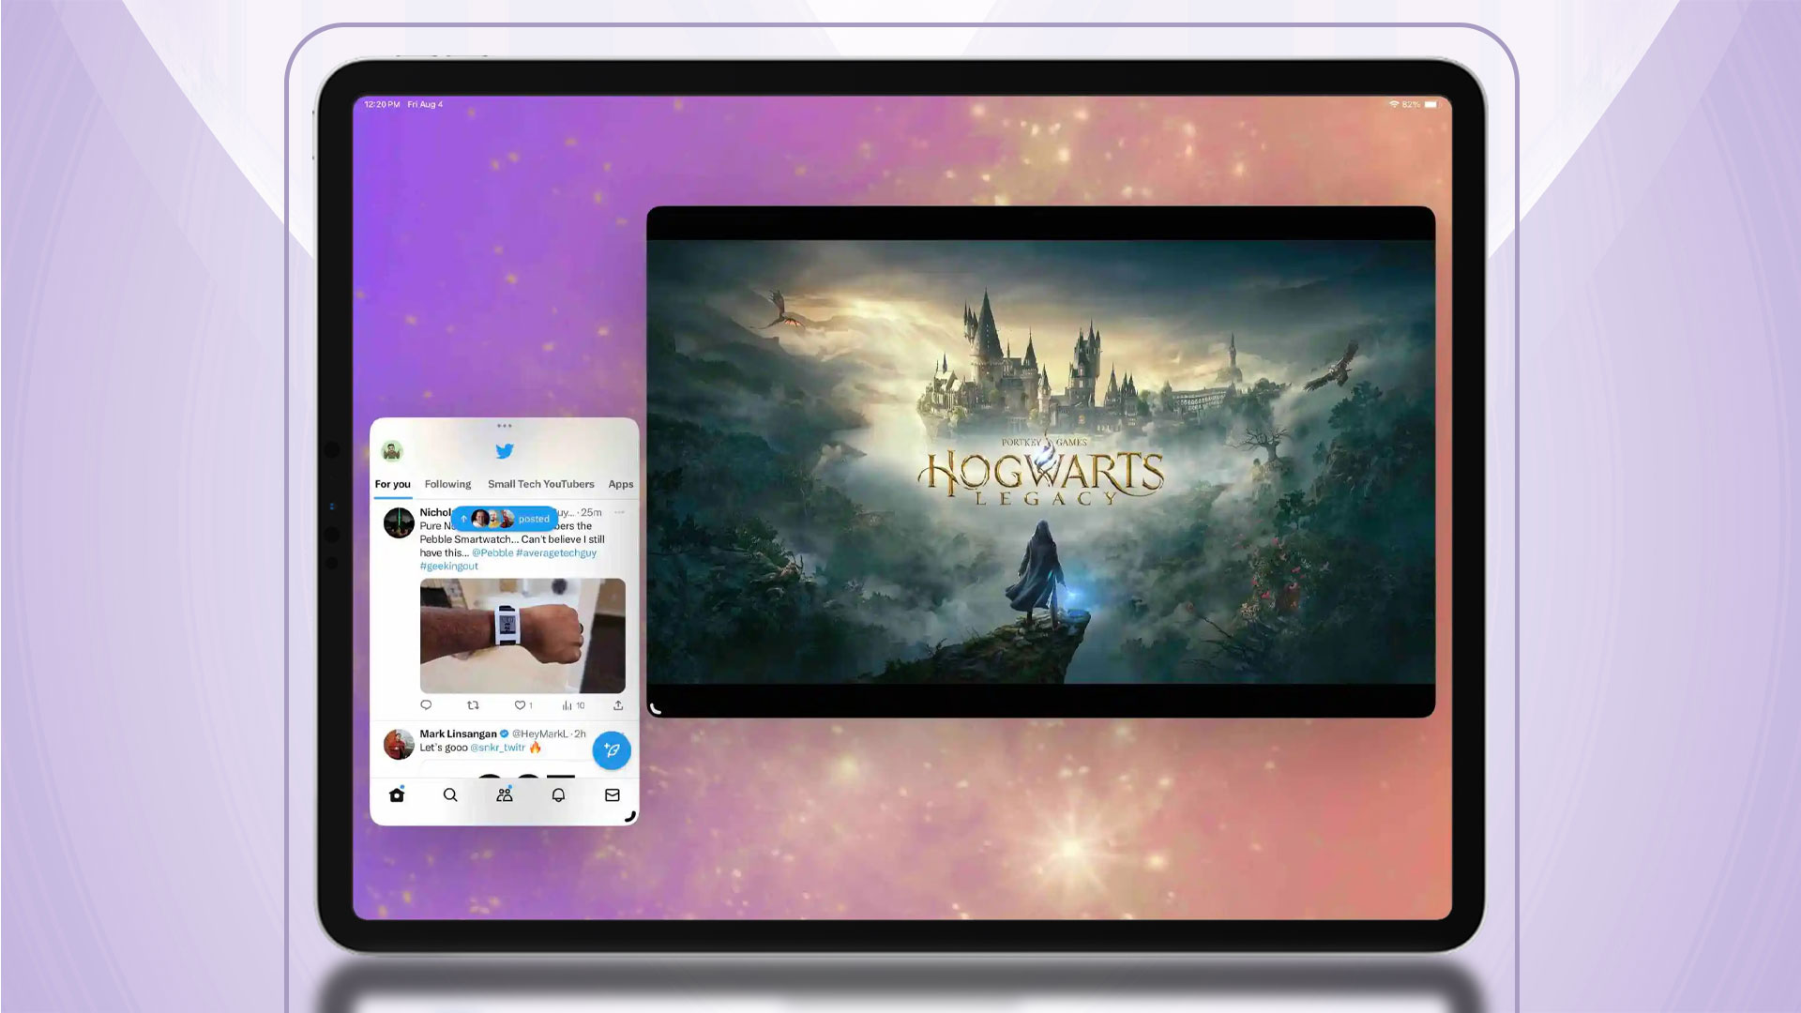Open @HeyMarkL handle text

(540, 733)
